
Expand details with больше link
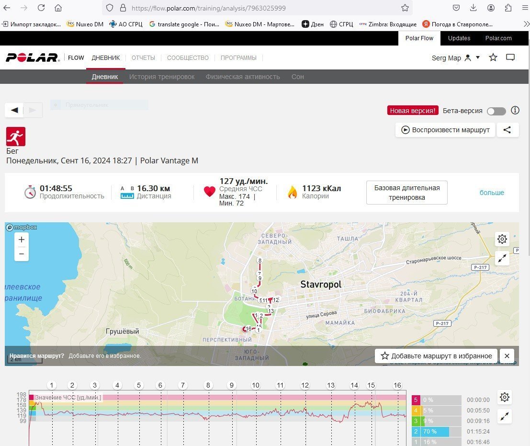(x=492, y=193)
